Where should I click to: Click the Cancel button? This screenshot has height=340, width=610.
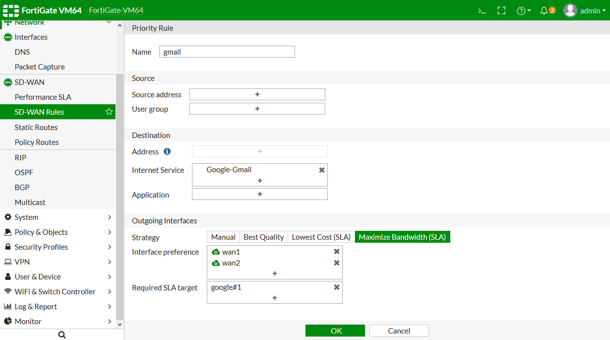pyautogui.click(x=399, y=331)
